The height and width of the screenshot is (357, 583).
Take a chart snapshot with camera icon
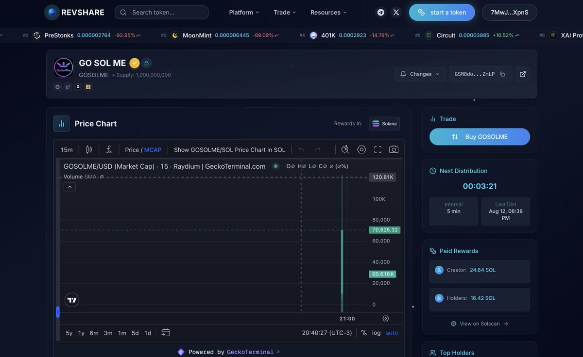click(x=394, y=149)
